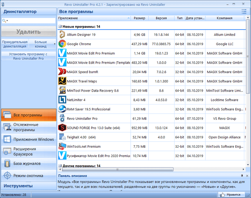This screenshot has height=198, width=251.
Task: Pin the description panel
Action: 247,176
